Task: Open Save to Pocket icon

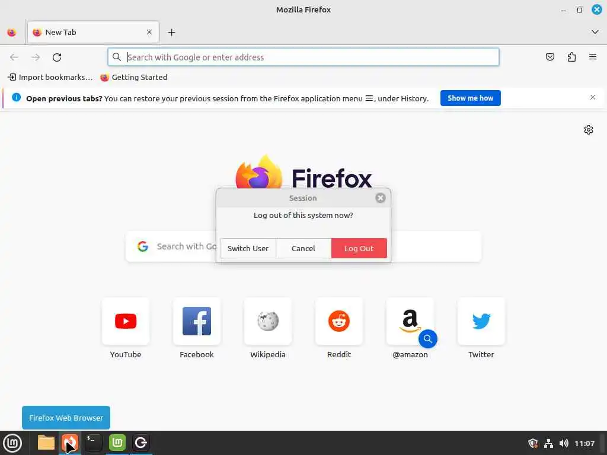Action: (550, 57)
